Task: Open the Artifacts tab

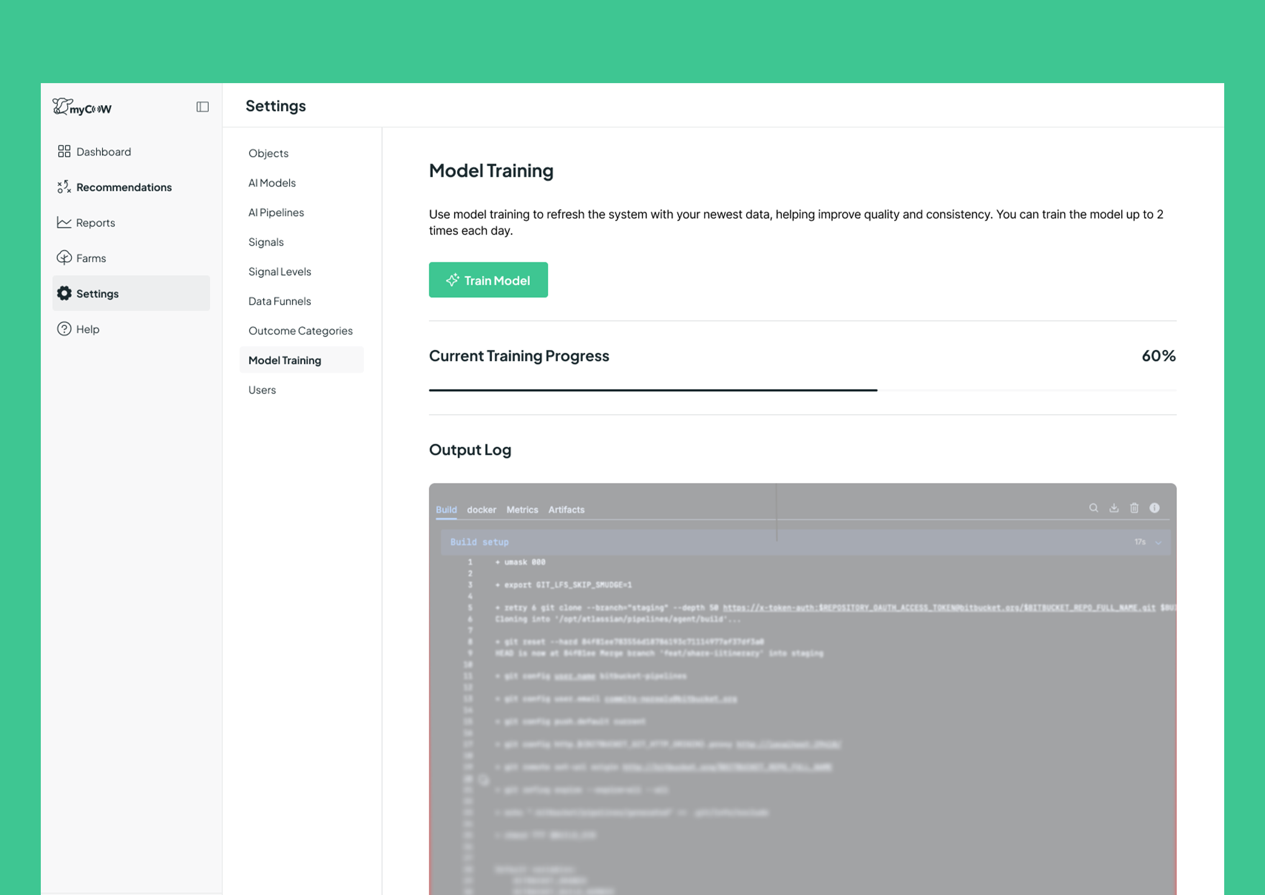Action: coord(566,510)
